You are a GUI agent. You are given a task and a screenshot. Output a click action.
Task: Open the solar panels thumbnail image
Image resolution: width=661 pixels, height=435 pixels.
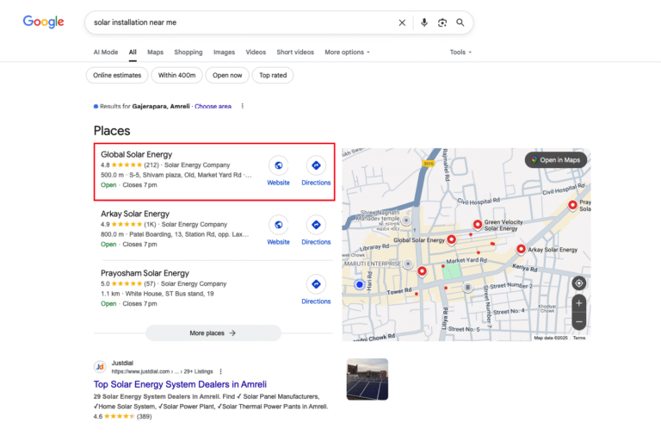coord(368,379)
